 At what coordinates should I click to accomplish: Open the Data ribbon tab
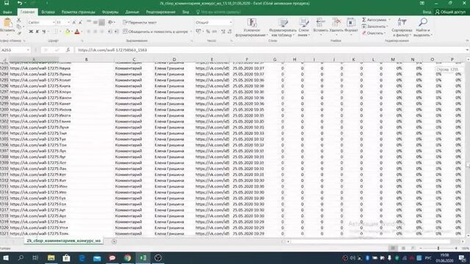pyautogui.click(x=132, y=12)
